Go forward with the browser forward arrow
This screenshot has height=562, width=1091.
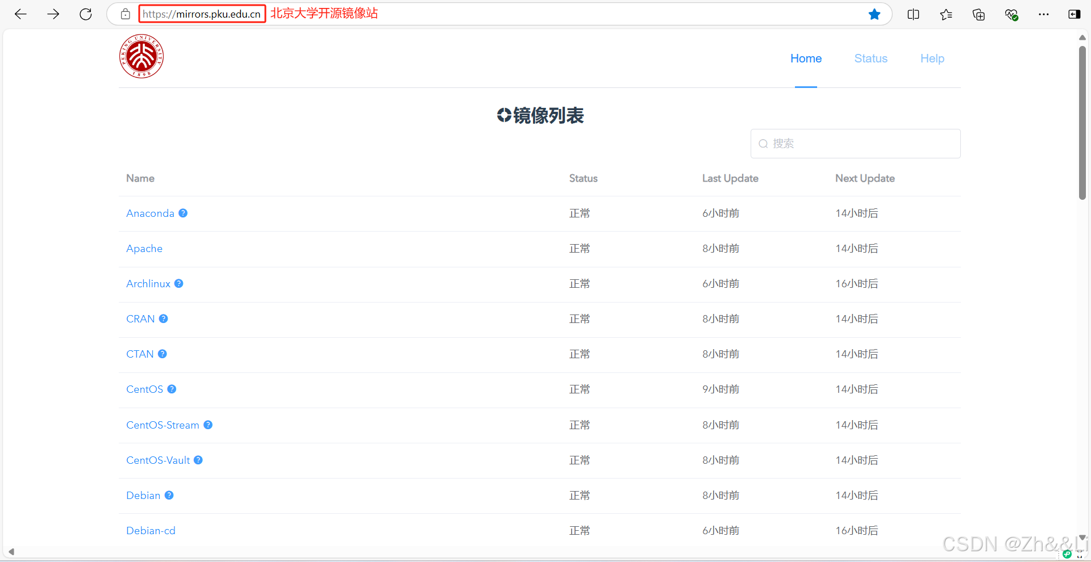coord(53,14)
